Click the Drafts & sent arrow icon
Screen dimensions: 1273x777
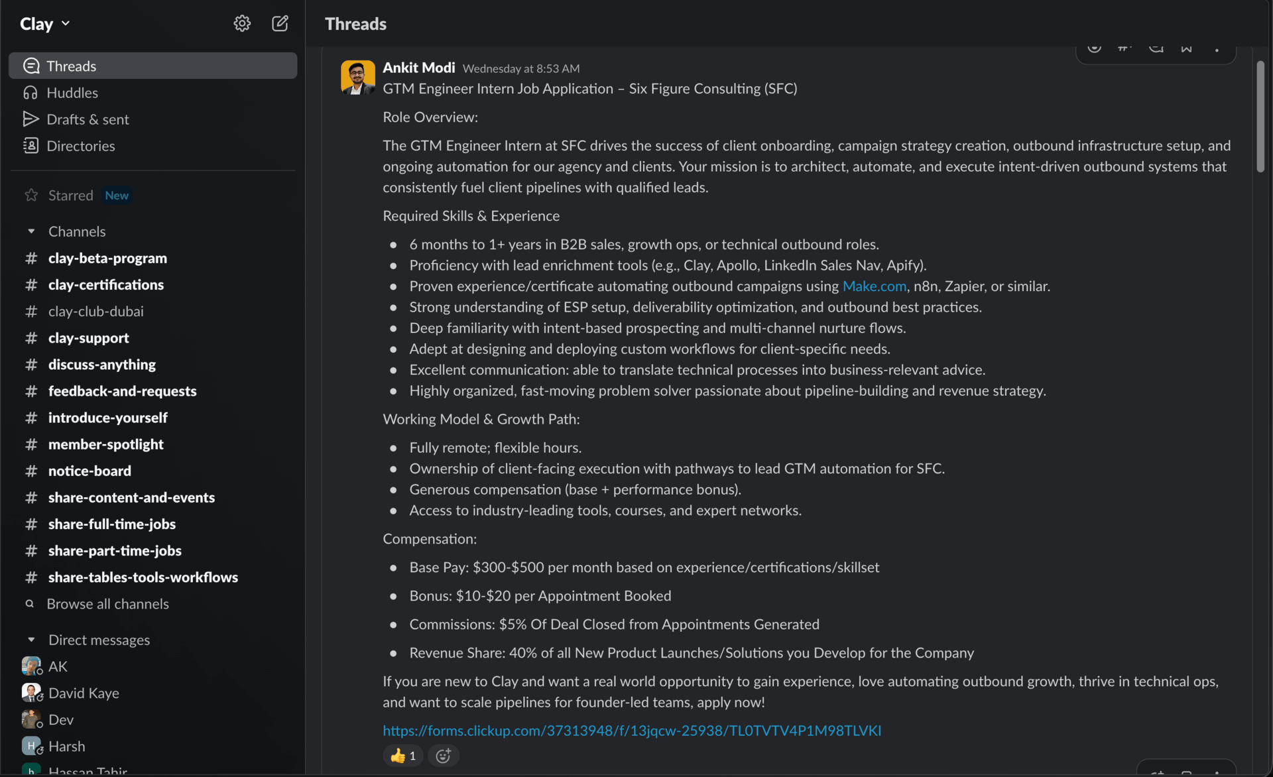point(30,119)
